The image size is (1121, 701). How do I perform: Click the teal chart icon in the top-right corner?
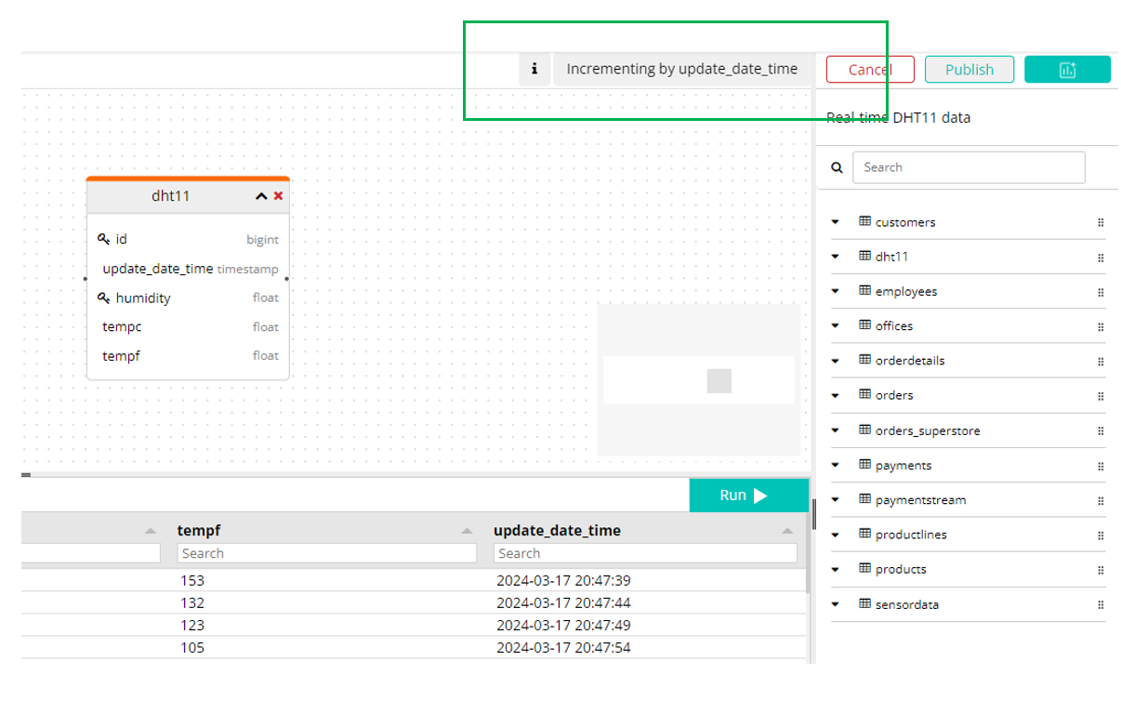(x=1066, y=69)
